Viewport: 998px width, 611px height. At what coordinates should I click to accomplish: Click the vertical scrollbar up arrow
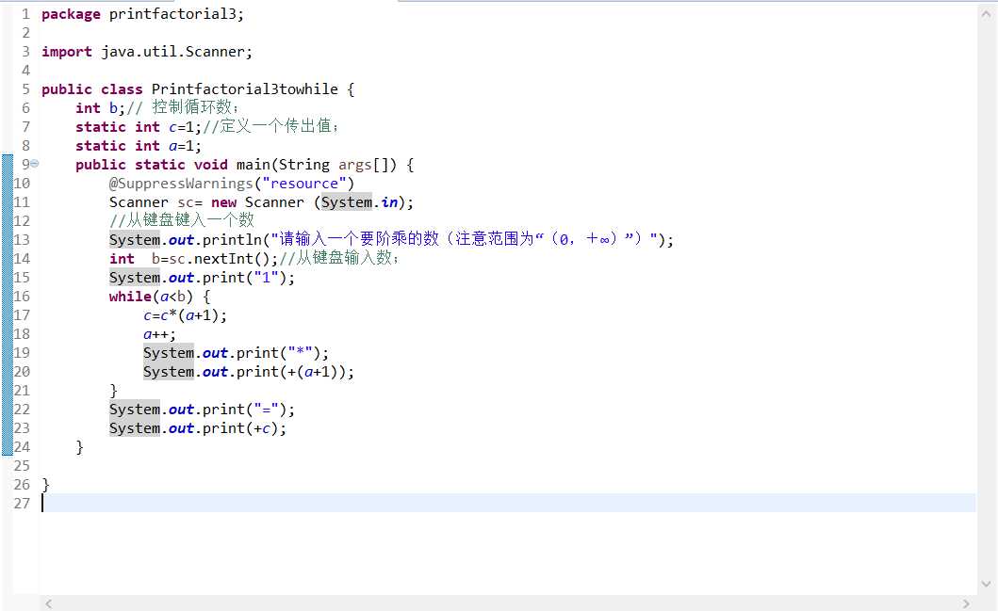click(x=986, y=14)
